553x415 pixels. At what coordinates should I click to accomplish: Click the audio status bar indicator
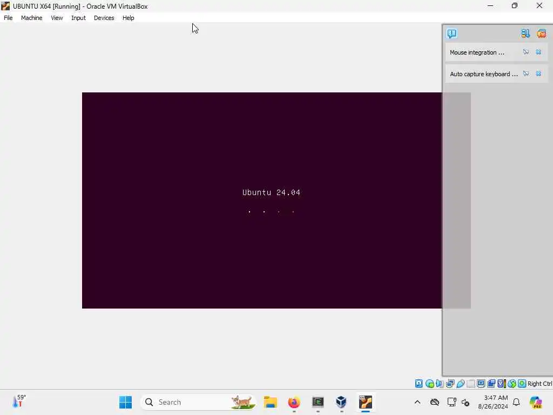(x=440, y=384)
